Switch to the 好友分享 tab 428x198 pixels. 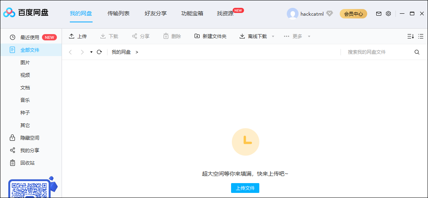pos(156,13)
